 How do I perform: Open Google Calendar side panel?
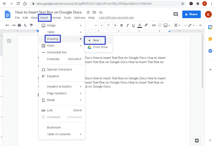coord(210,27)
